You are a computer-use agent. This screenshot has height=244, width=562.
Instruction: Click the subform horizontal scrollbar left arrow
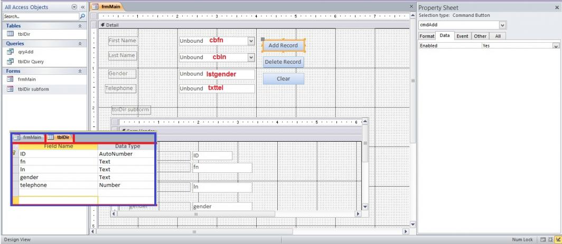(x=114, y=214)
